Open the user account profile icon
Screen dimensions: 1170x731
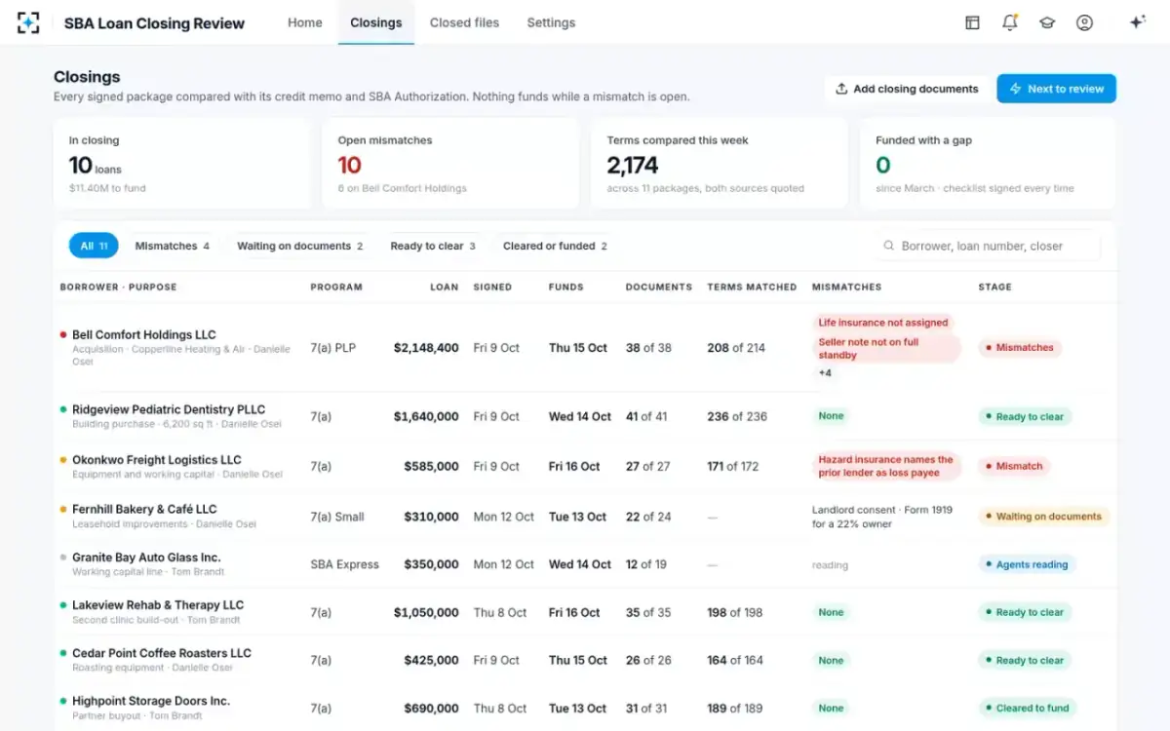click(1084, 22)
